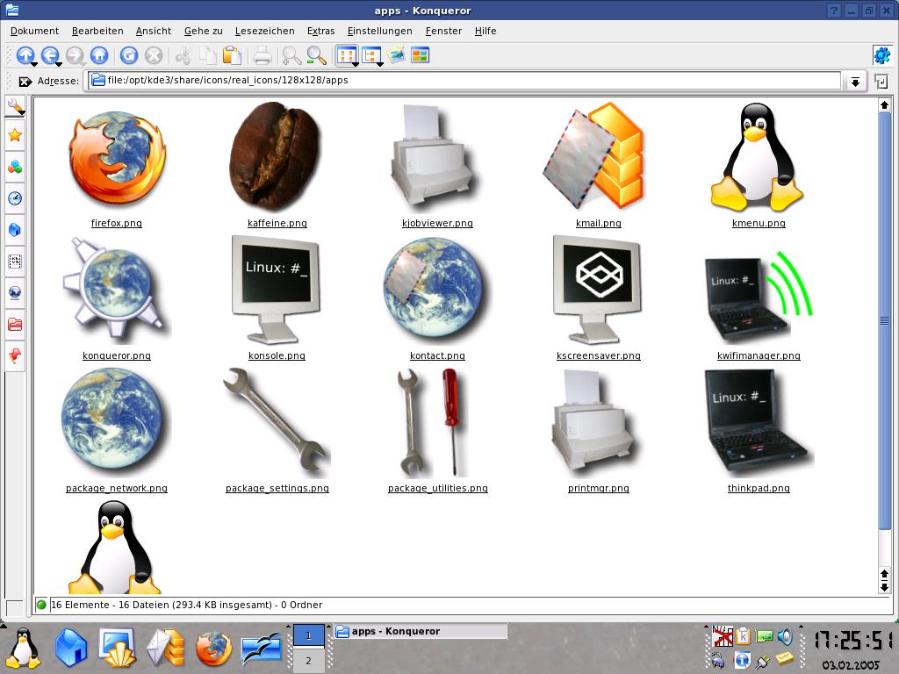Click the apps - Konqueror taskbar entry
899x674 pixels.
pyautogui.click(x=421, y=631)
